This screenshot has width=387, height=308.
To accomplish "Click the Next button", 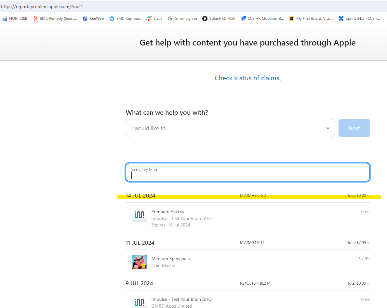I will point(354,128).
